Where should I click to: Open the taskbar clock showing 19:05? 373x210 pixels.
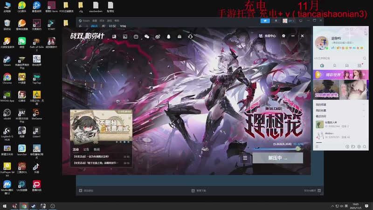[355, 206]
